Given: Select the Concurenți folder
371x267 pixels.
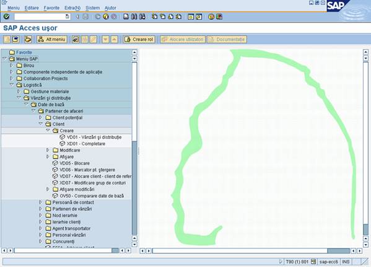Looking at the screenshot, I should click(63, 242).
